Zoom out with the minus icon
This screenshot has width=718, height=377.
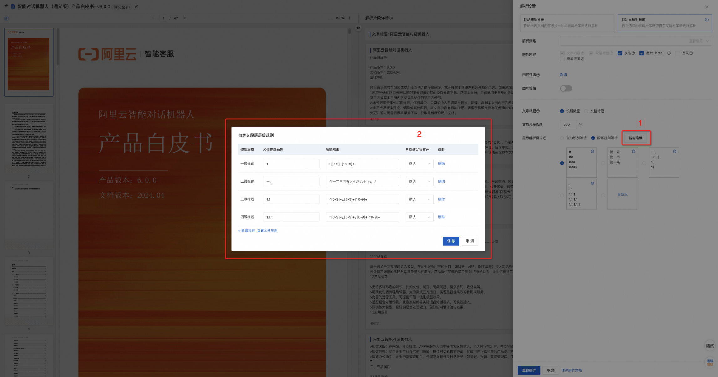pos(331,18)
